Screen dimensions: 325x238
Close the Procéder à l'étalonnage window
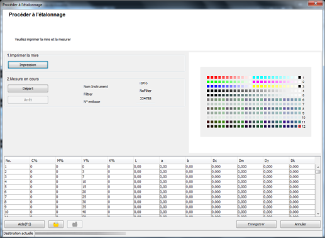click(x=316, y=3)
